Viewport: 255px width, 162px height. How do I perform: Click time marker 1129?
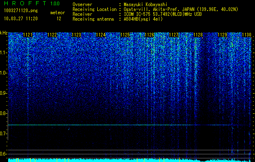(222, 35)
